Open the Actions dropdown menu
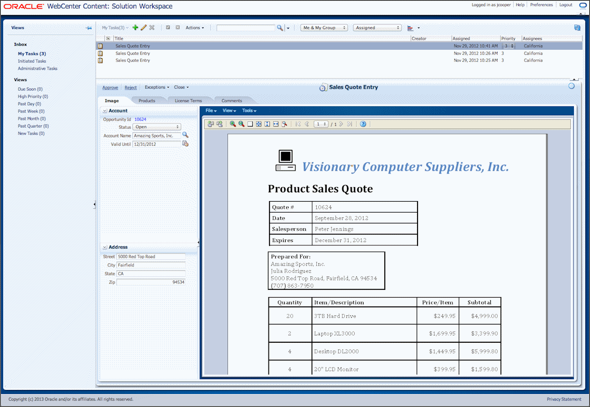 coord(195,28)
